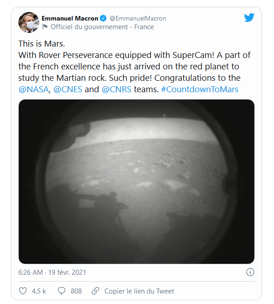Open the Mars surface photo
274x304 pixels.
click(x=136, y=181)
